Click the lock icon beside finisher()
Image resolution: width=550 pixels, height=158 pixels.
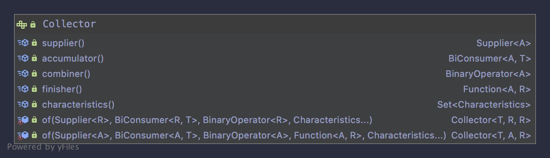[x=34, y=89]
